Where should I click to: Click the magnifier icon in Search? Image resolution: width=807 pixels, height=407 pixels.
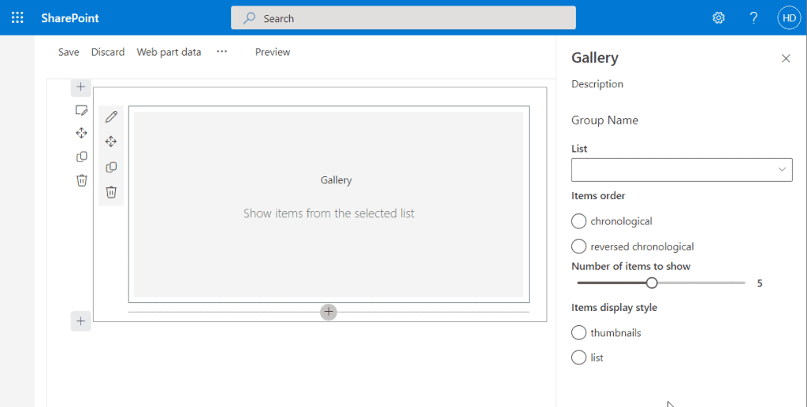click(x=250, y=18)
